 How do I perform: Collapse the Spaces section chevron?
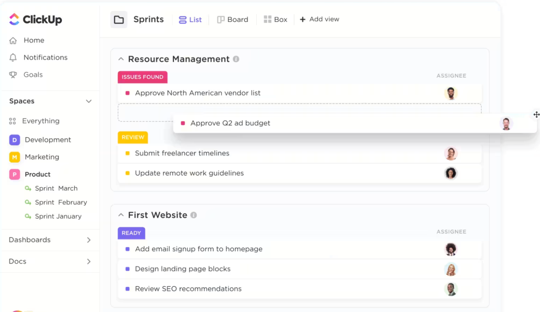pyautogui.click(x=89, y=101)
